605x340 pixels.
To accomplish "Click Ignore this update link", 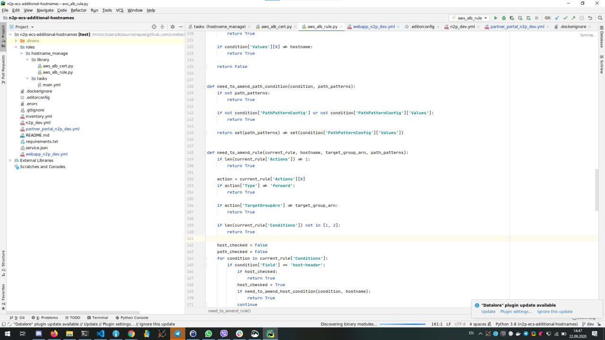I will coord(554,312).
